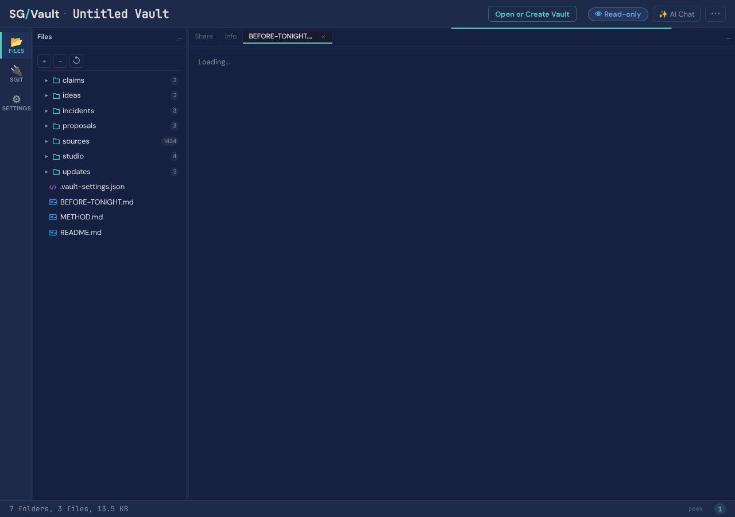Screen dimensions: 735x517
Task: Click the peek label in status bar
Action: (x=695, y=509)
